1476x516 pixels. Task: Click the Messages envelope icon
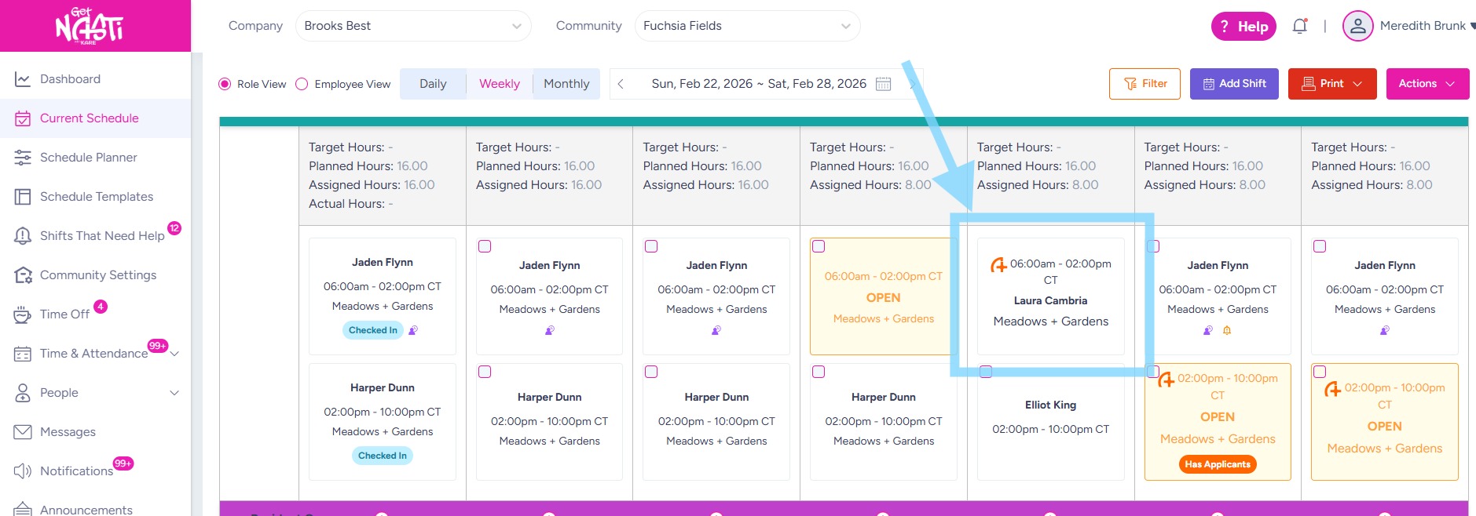coord(23,432)
